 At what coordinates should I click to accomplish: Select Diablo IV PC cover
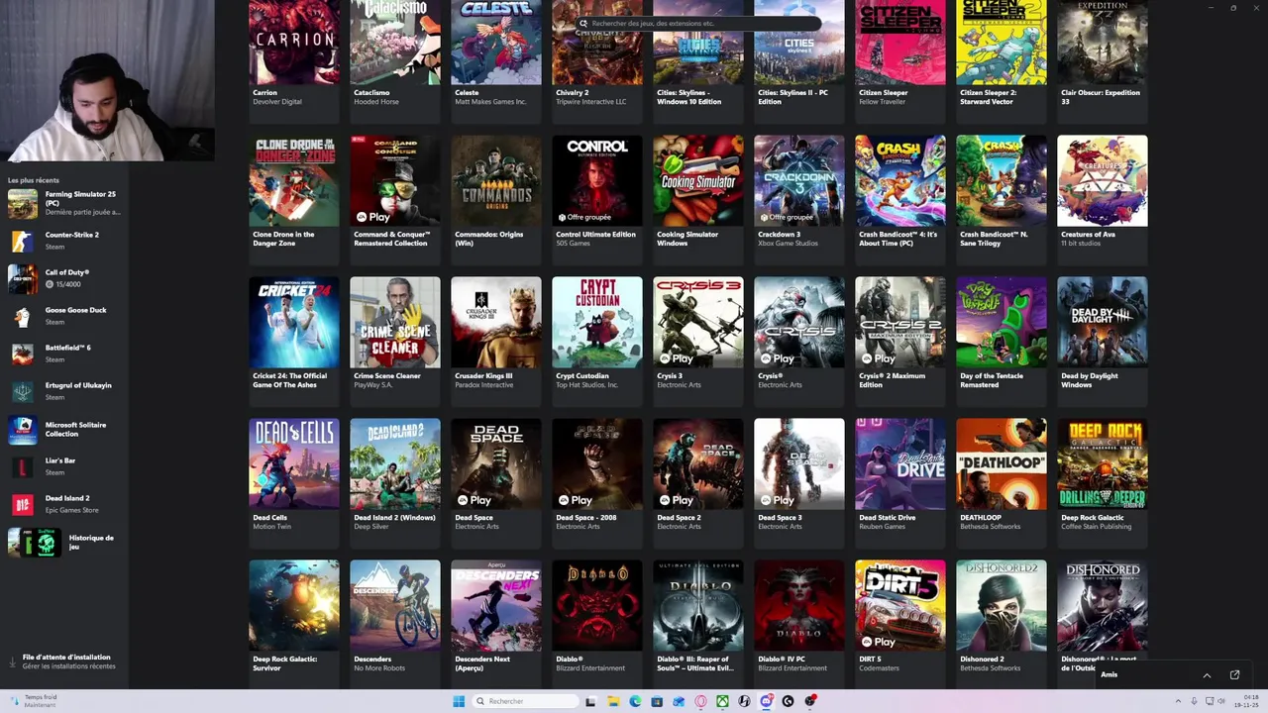point(798,605)
